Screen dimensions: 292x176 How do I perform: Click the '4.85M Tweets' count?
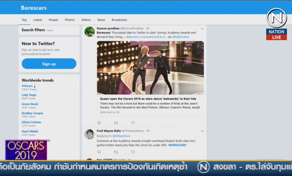point(29,89)
